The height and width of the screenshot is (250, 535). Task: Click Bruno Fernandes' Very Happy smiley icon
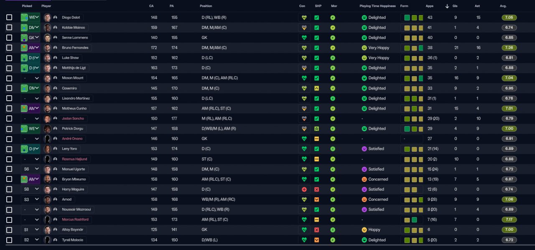click(x=364, y=48)
